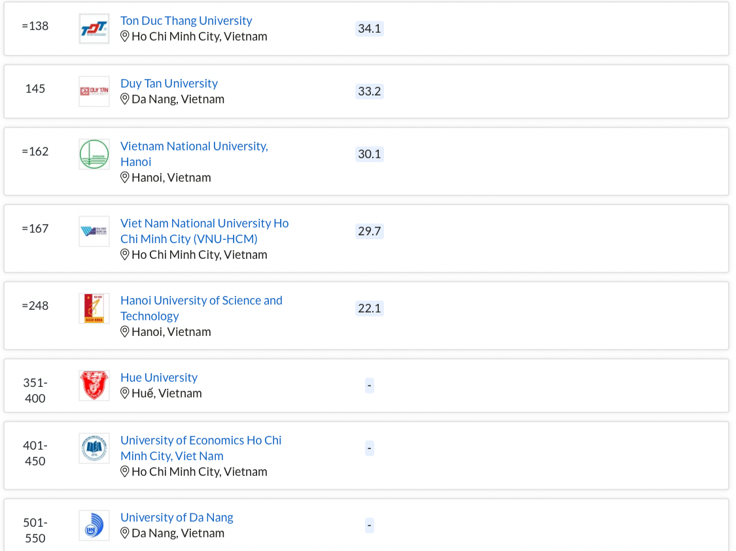Open Viet Nam National University Ho Chi Minh link

coord(204,224)
